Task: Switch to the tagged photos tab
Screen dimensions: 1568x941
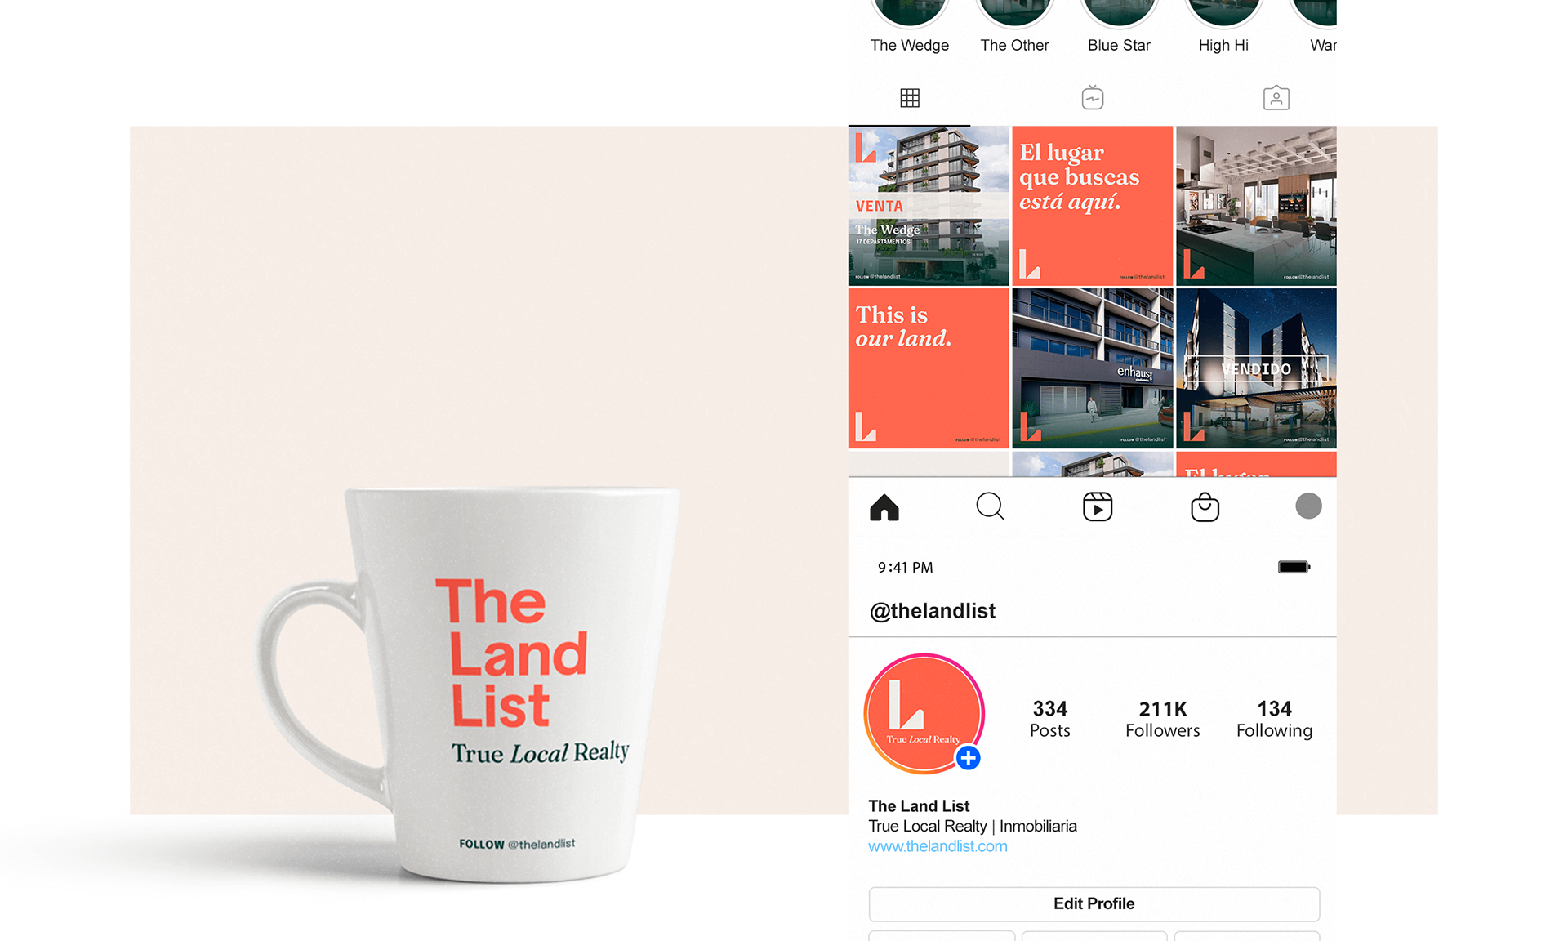Action: pos(1276,98)
